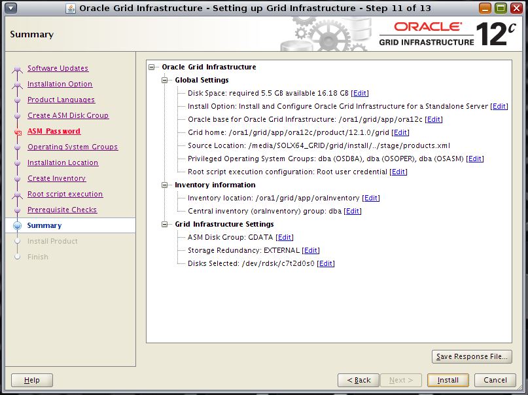This screenshot has width=528, height=395.
Task: Edit Disks Selected entry
Action: click(x=326, y=263)
